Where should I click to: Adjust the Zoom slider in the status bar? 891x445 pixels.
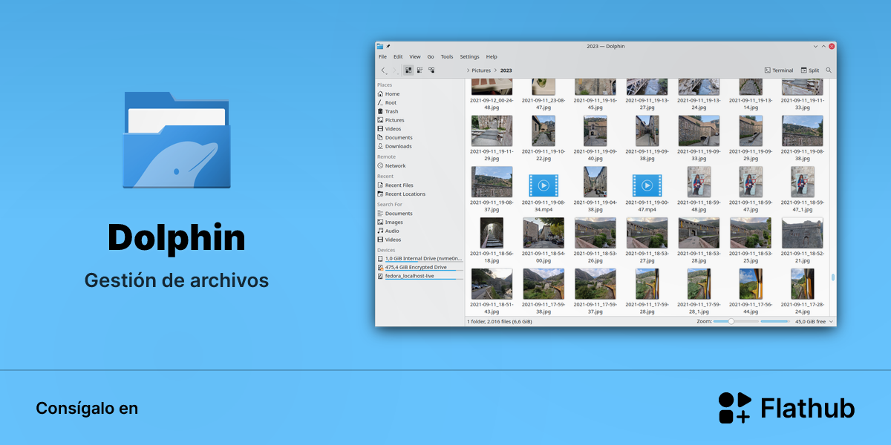coord(736,322)
